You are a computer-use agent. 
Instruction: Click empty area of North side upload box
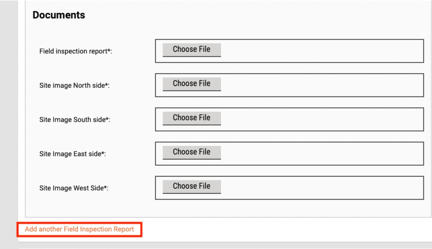point(320,85)
